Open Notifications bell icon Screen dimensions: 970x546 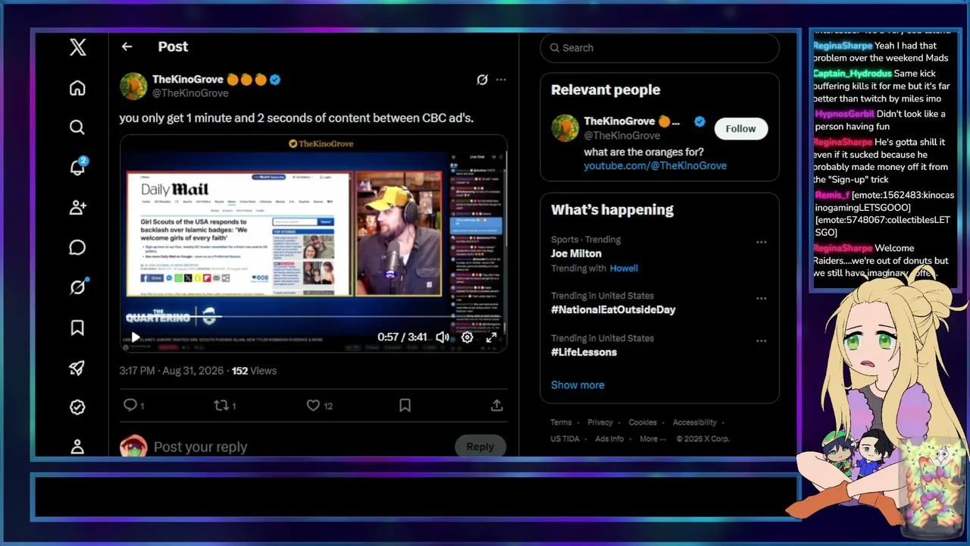click(x=77, y=167)
